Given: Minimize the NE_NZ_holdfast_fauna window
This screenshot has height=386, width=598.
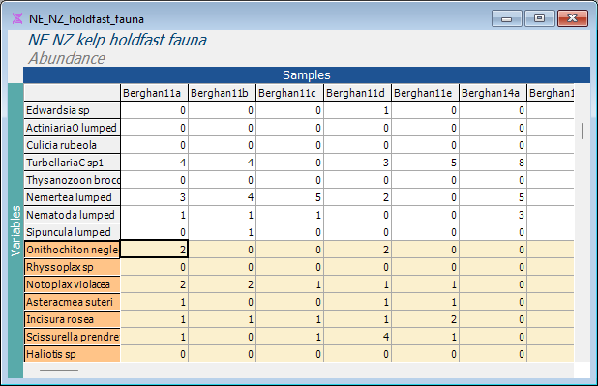Looking at the screenshot, I should click(507, 18).
